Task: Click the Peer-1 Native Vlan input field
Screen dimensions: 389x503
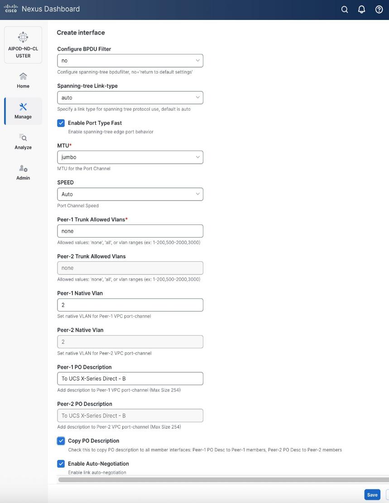Action: point(130,304)
